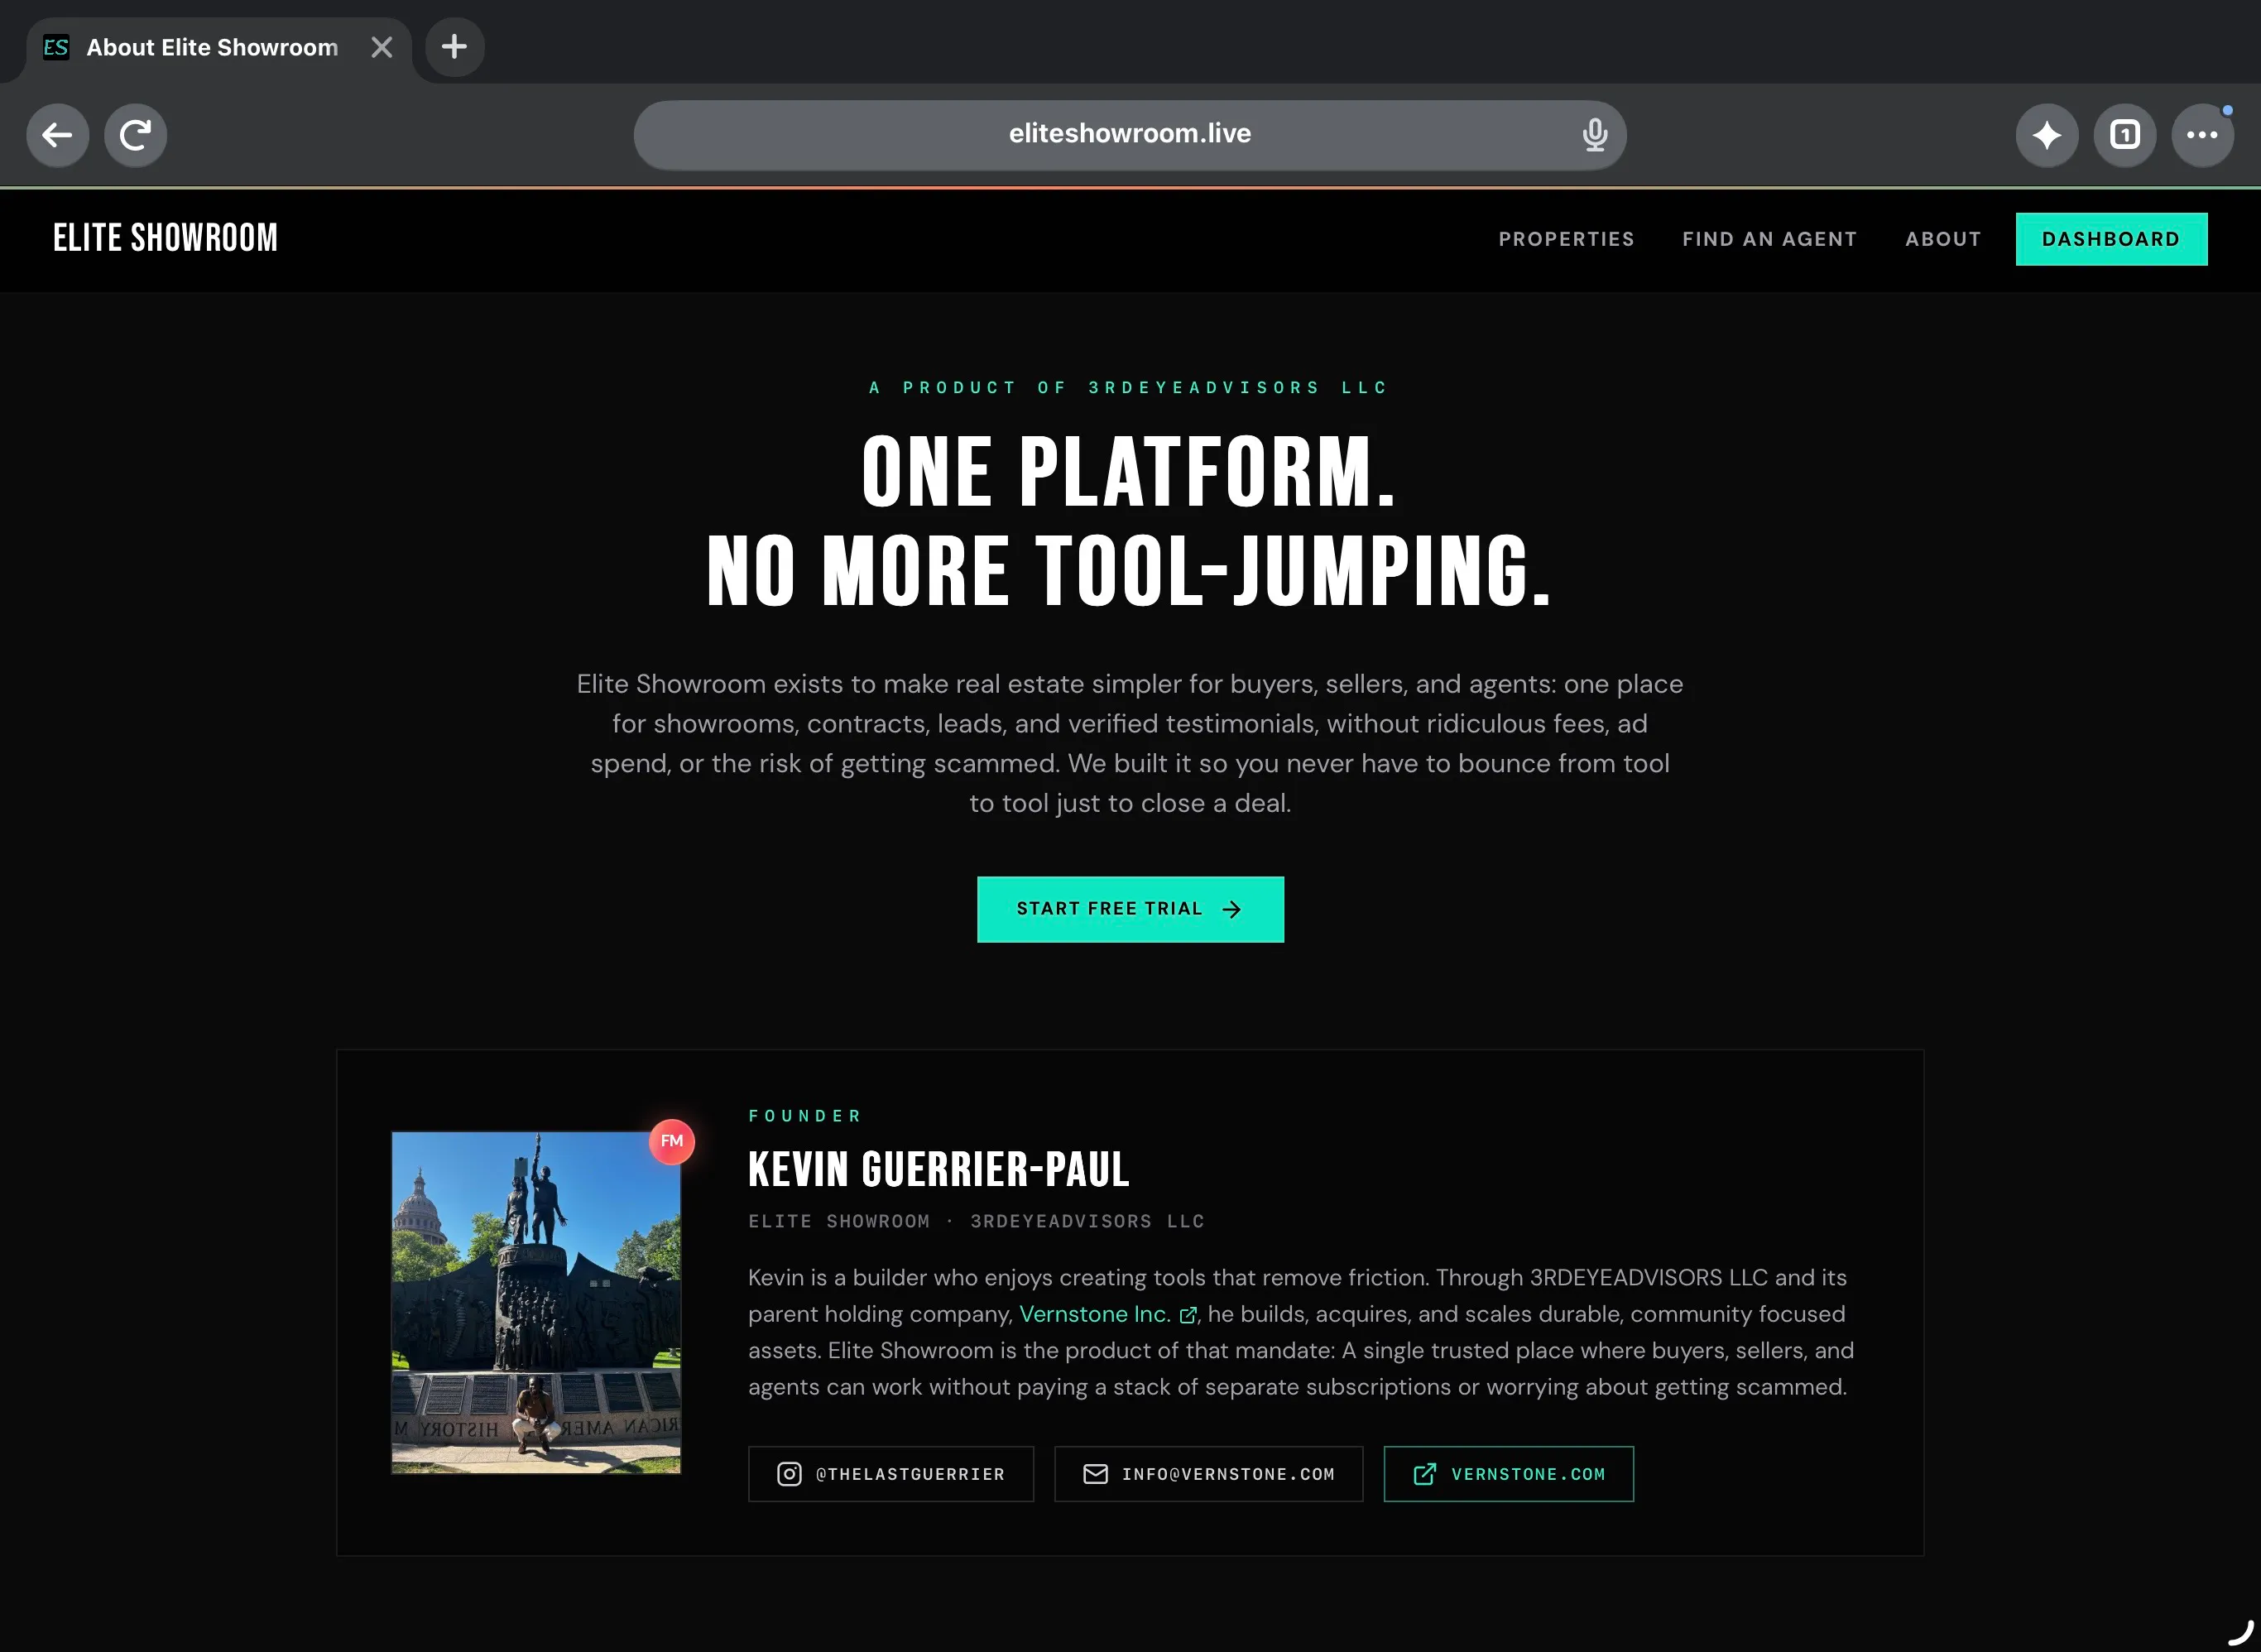Screen dimensions: 2261x1652
Task: Click the browser back arrow button
Action: 57,135
